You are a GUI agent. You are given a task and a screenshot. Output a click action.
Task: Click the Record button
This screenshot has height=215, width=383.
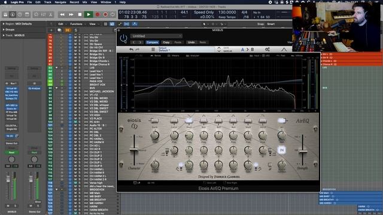[x=98, y=14]
